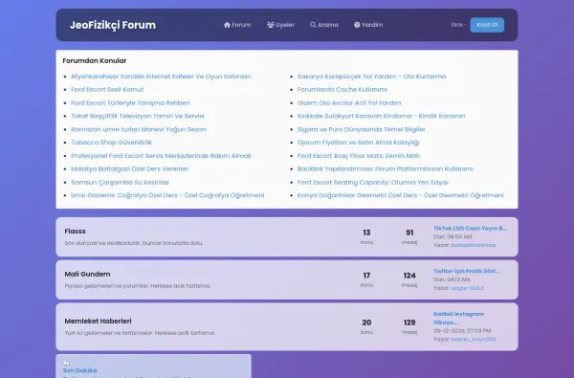The image size is (574, 378).
Task: Click the small icon above Son Dakika
Action: pyautogui.click(x=66, y=363)
